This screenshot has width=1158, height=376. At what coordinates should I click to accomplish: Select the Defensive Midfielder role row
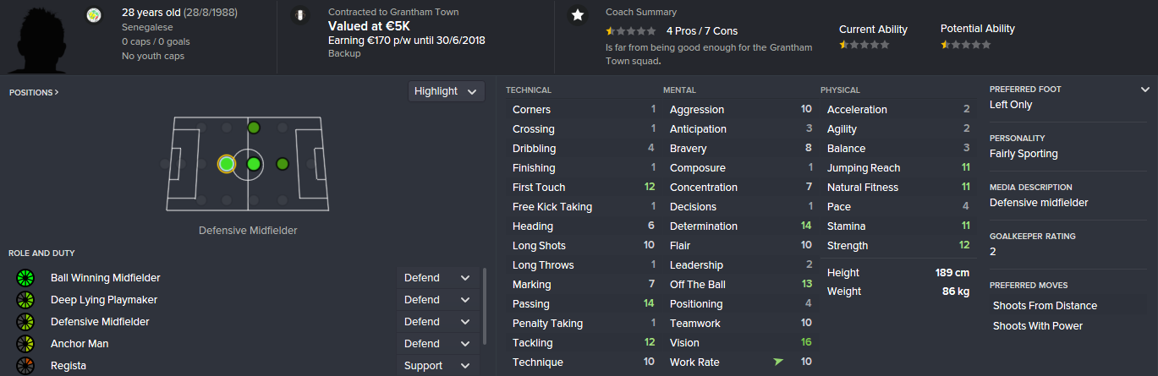pos(100,322)
